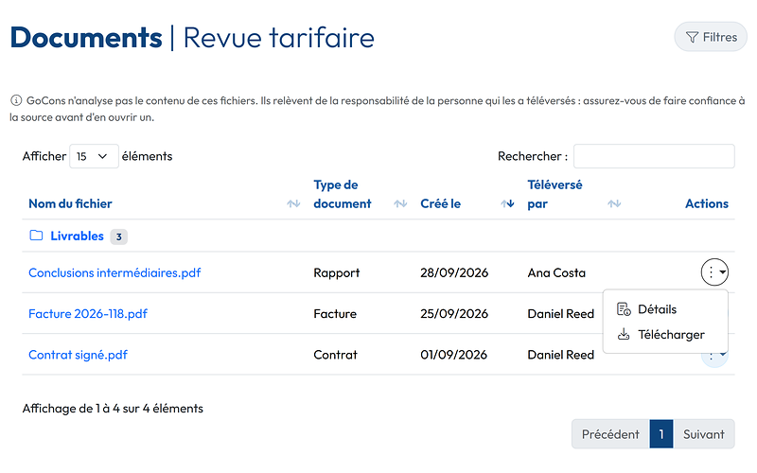Open the Livrables folder
This screenshot has width=757, height=473.
click(x=78, y=236)
